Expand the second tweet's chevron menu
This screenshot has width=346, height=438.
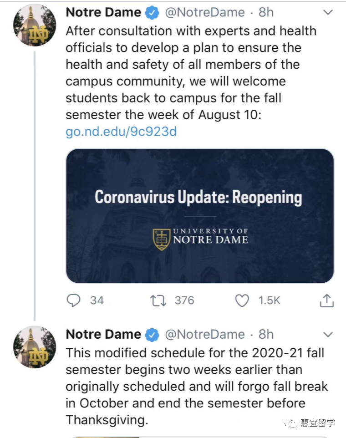[x=328, y=335]
